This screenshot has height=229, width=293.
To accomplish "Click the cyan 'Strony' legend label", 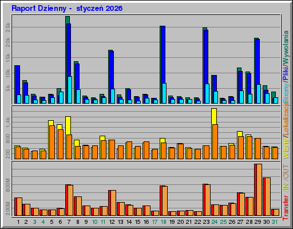I will coord(286,92).
